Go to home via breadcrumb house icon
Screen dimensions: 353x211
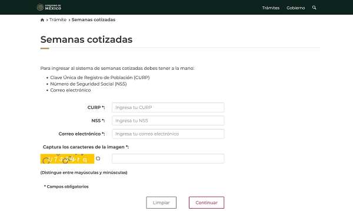point(42,20)
